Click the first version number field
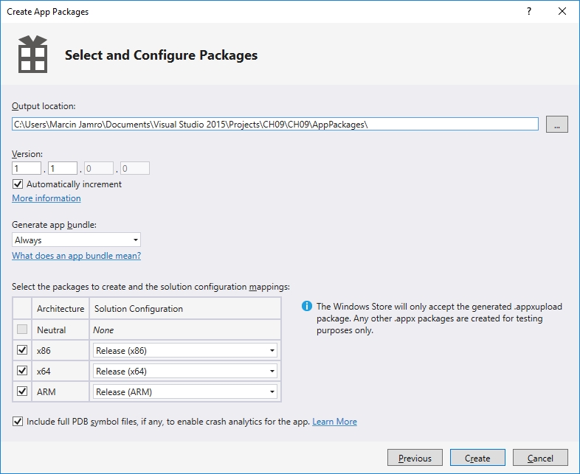This screenshot has height=474, width=580. (26, 169)
